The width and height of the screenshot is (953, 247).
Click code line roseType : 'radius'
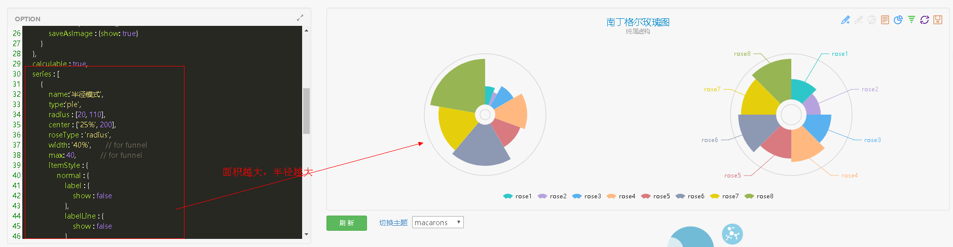(80, 135)
